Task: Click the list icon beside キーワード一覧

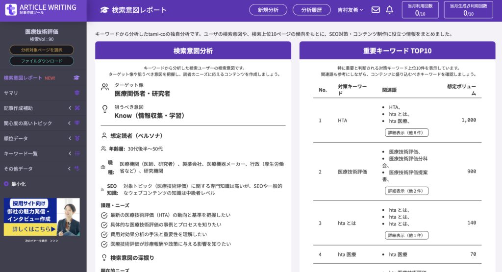Action: coord(77,153)
